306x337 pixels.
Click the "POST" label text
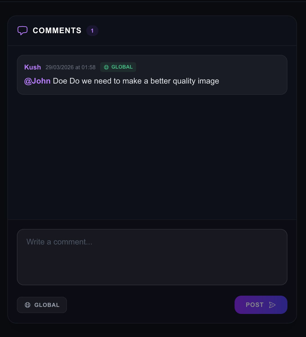pos(255,305)
